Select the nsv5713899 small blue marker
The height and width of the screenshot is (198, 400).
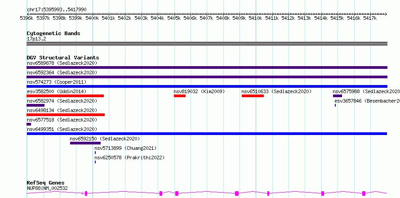tap(95, 153)
